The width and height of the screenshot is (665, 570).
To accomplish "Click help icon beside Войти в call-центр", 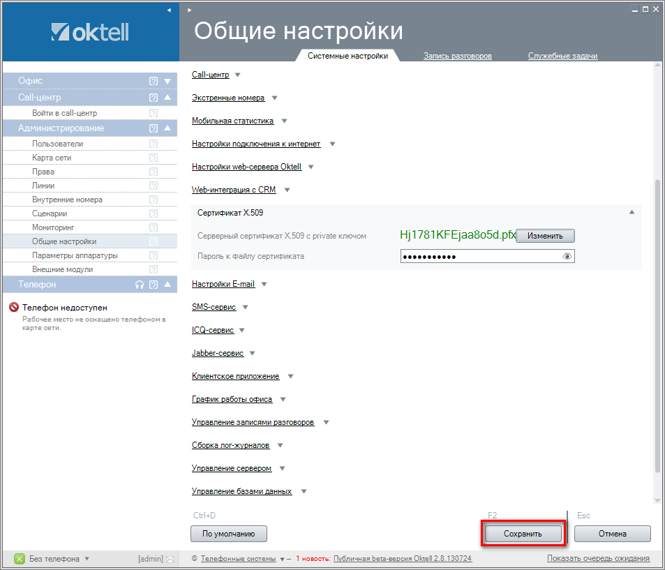I will click(154, 113).
